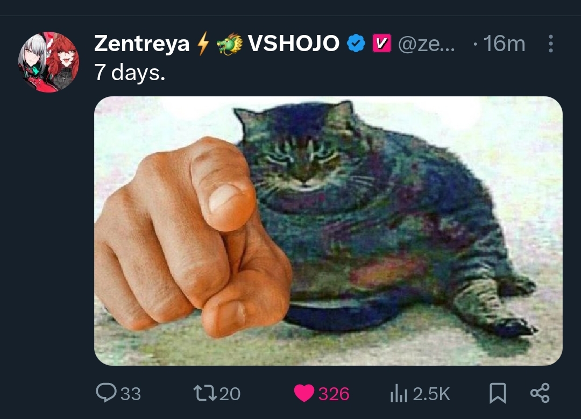Open the share icon
This screenshot has width=581, height=419.
tap(540, 393)
